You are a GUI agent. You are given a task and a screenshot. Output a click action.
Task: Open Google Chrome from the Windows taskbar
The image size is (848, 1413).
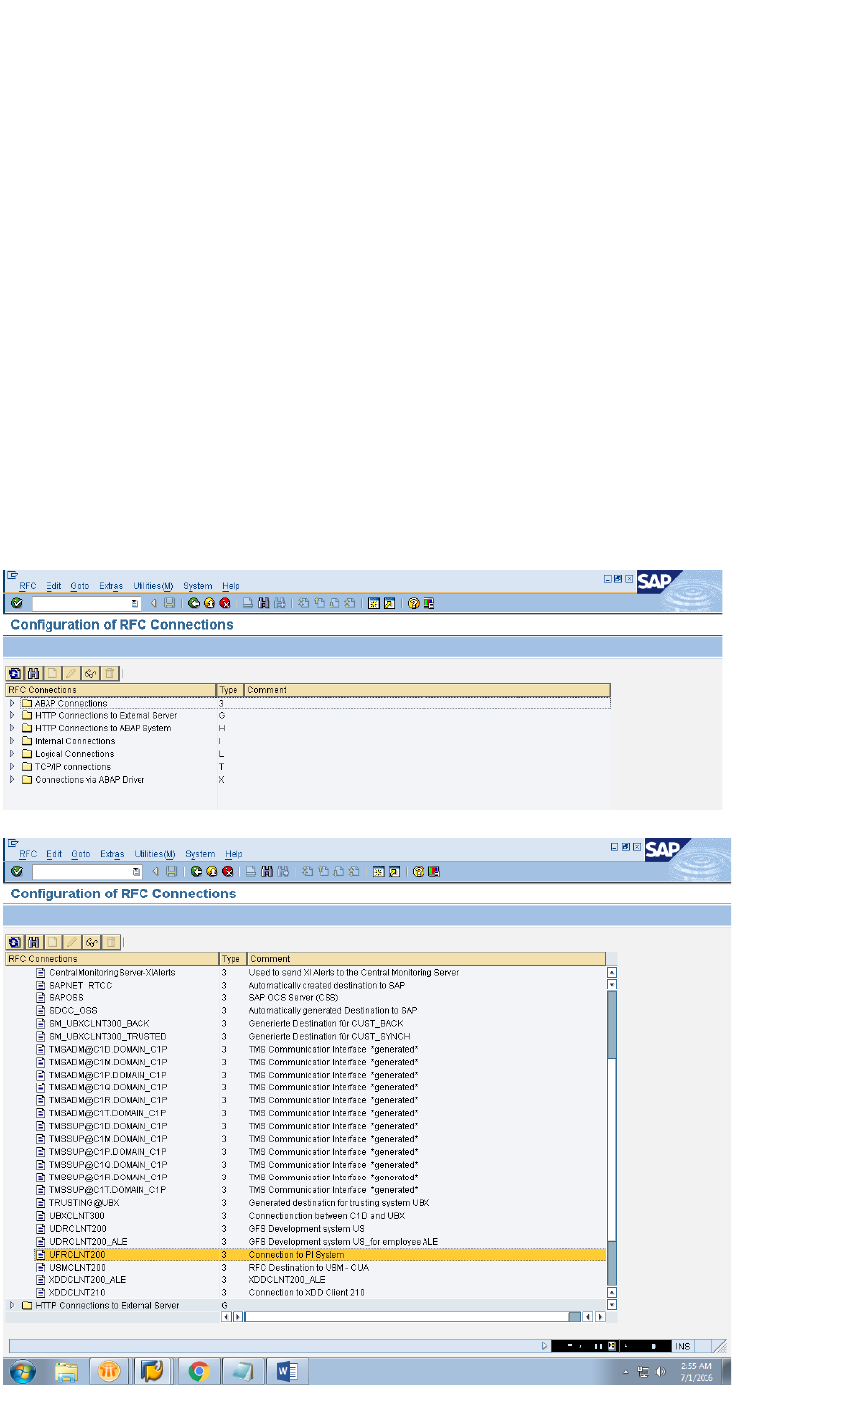(199, 1371)
